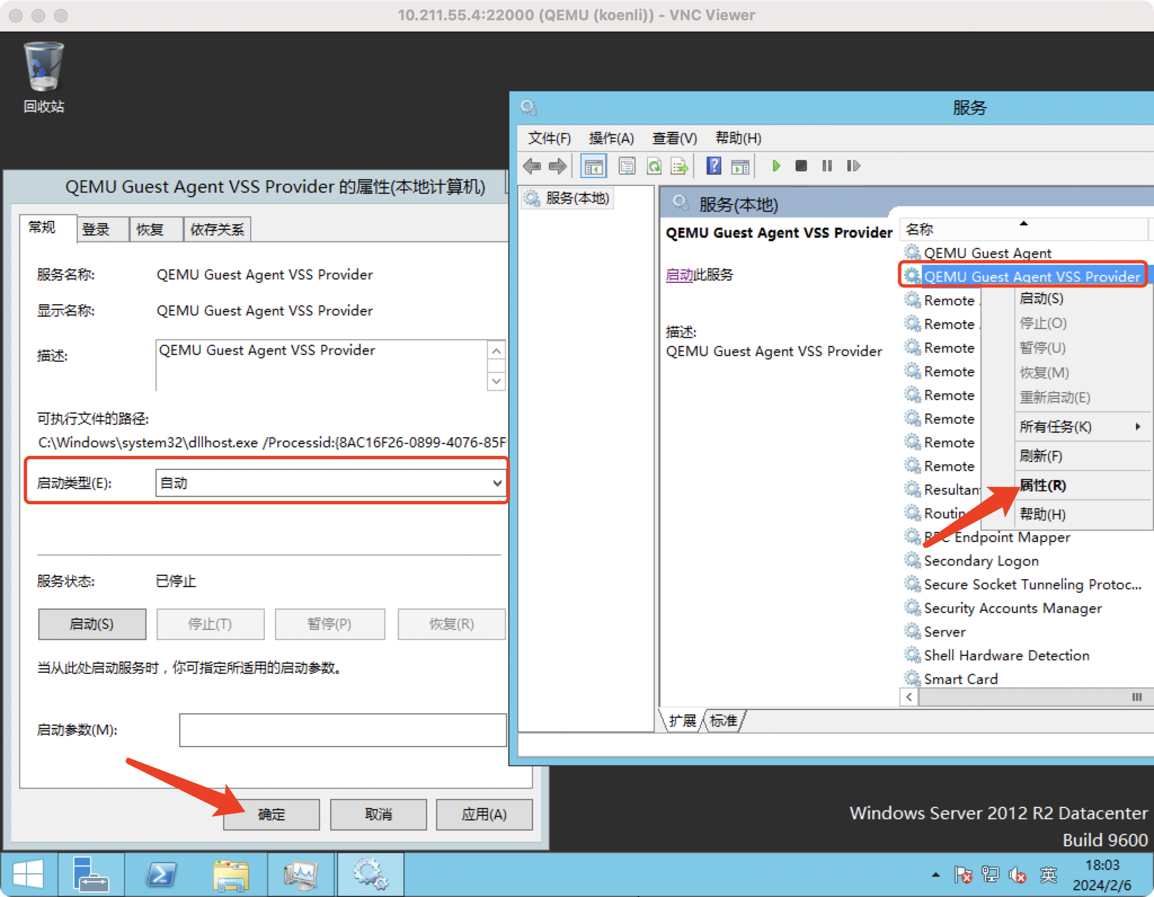The image size is (1154, 897).
Task: Start the service with the green play toolbar icon
Action: pos(776,166)
